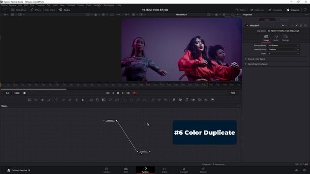Add a Polygon mask node
310x174 pixels.
point(138,100)
